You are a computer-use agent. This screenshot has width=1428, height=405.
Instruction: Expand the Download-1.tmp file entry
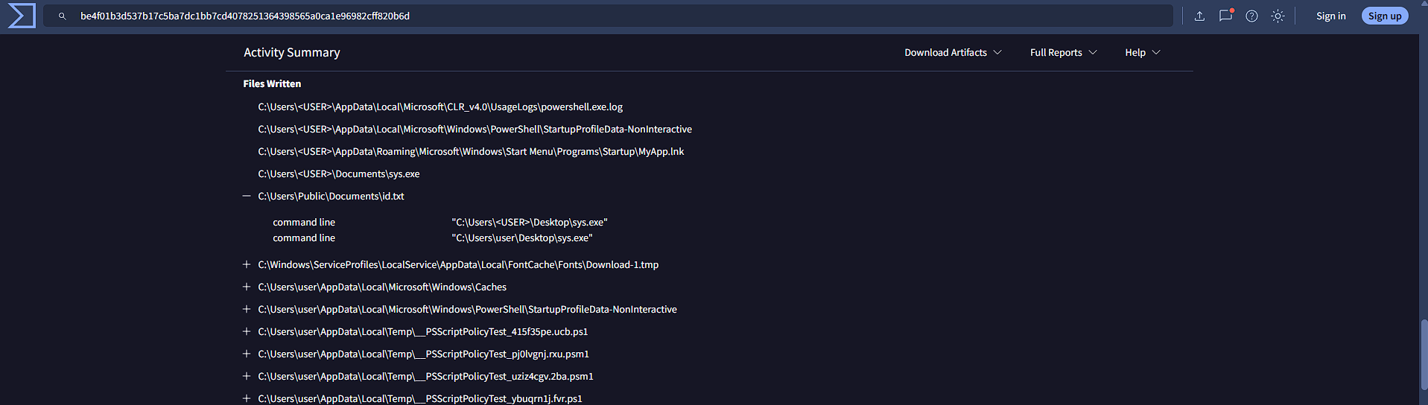[247, 264]
